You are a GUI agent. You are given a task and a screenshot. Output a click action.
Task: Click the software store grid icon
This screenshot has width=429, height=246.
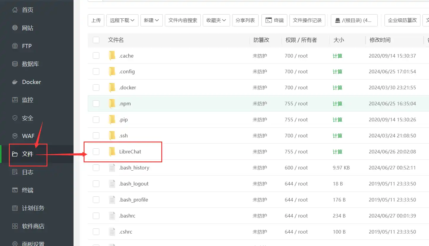pos(15,226)
